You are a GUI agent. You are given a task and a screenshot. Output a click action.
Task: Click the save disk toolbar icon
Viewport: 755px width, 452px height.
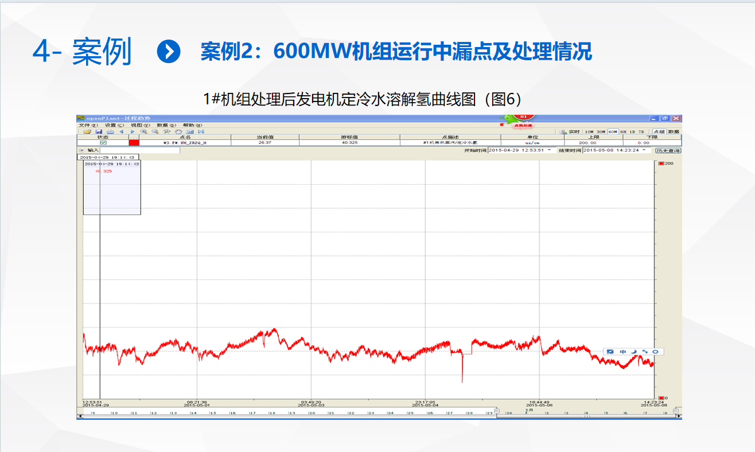[x=99, y=131]
